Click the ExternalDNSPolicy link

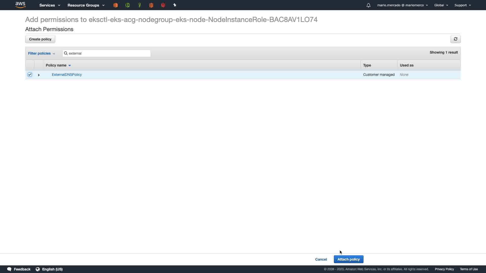click(67, 75)
